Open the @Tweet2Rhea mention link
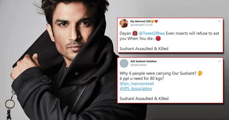This screenshot has height=120, width=229. (x=151, y=33)
